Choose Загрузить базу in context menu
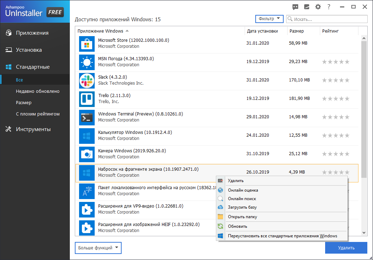Viewport: 373px width, 260px height. click(282, 207)
